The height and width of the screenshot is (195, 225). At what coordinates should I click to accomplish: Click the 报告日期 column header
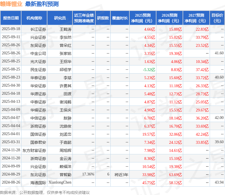pyautogui.click(x=11, y=18)
